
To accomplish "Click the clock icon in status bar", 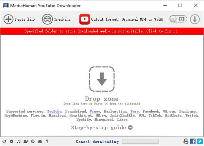I will coord(33,141).
